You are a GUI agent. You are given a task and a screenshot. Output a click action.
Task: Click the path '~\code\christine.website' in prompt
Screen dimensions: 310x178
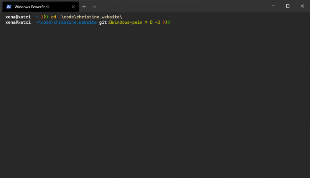click(66, 22)
